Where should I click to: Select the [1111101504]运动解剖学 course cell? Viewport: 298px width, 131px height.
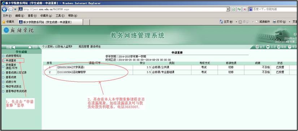(x=94, y=72)
